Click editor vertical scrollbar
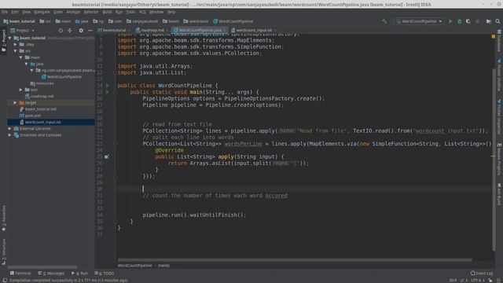Screen dimensions: 503x283 click(493, 160)
